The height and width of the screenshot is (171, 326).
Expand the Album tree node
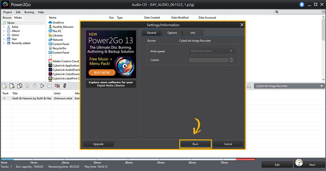tap(4, 31)
